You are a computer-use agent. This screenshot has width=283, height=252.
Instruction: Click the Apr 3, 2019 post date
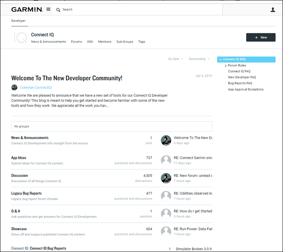coord(204,76)
